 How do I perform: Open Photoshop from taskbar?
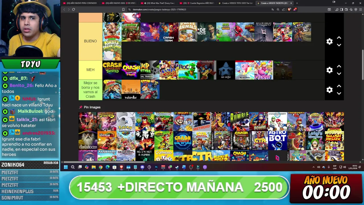(156, 167)
